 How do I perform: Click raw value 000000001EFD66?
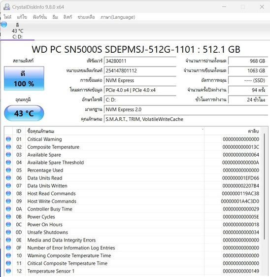[x=240, y=178]
